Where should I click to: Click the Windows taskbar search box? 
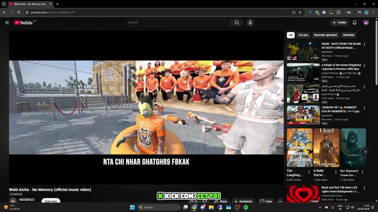click(159, 207)
